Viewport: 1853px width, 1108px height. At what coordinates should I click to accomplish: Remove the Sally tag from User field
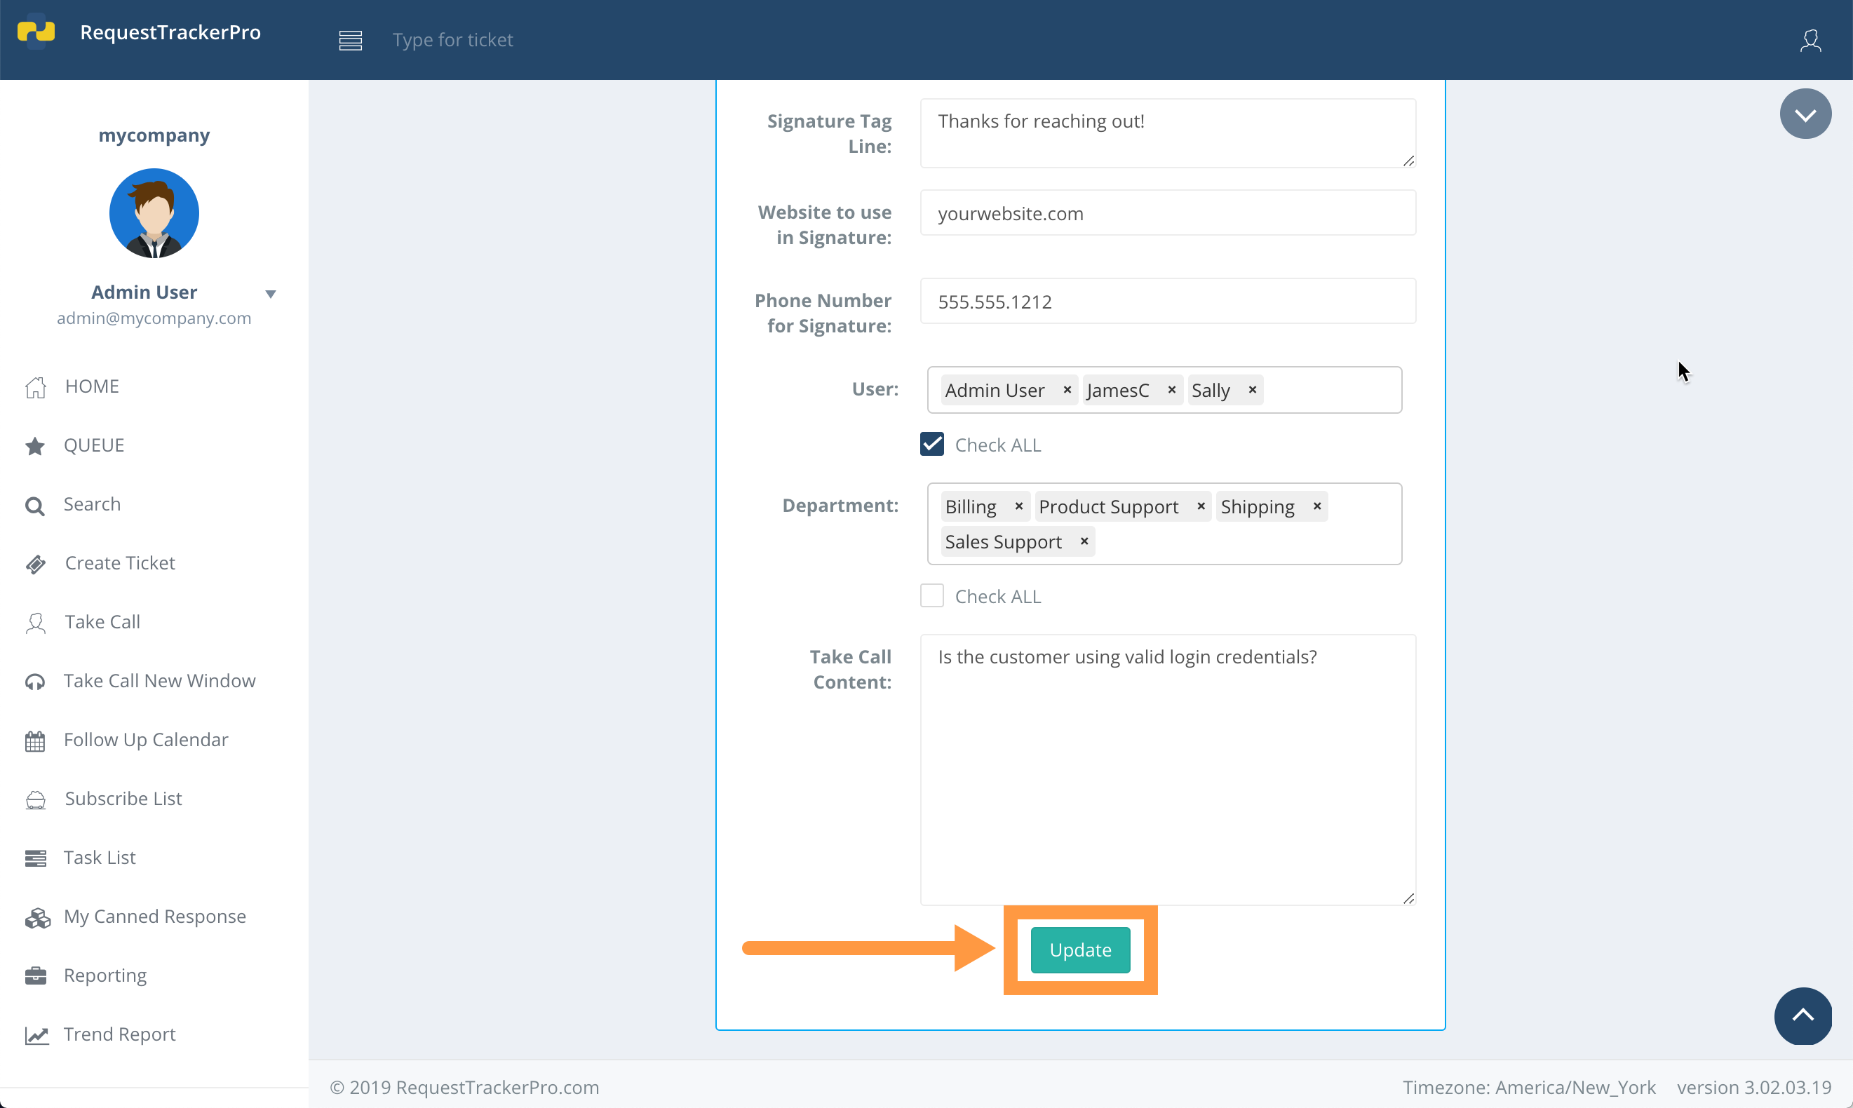(1251, 389)
